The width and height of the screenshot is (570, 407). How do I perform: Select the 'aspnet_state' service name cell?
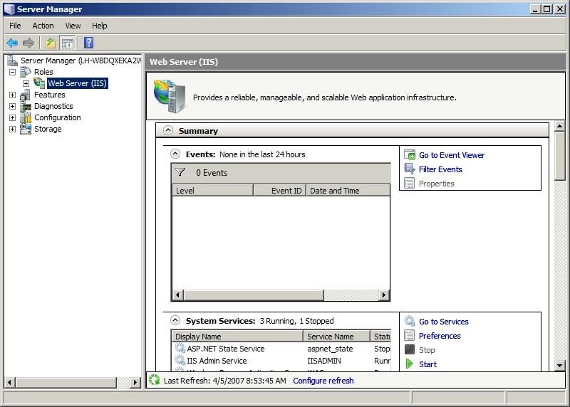coord(330,349)
